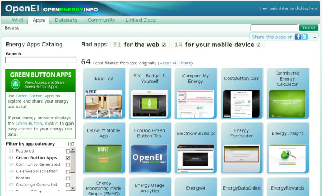
Task: Click Reset All Filters link
Action: click(x=175, y=63)
